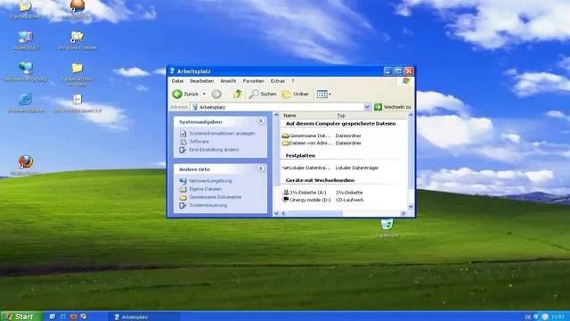Go up one folder level icon

[x=238, y=94]
